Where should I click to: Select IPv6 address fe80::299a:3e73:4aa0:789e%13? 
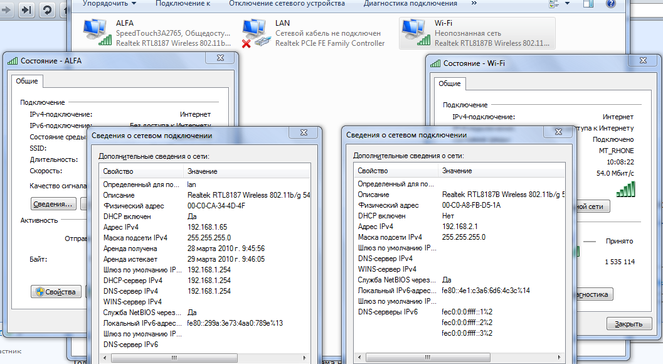click(235, 323)
